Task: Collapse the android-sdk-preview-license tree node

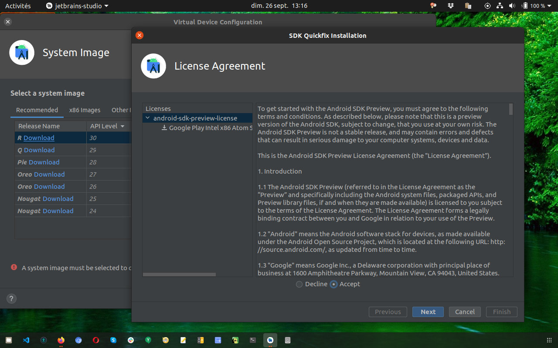Action: point(148,118)
